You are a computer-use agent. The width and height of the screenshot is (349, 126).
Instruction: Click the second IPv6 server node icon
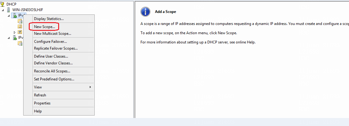15,38
